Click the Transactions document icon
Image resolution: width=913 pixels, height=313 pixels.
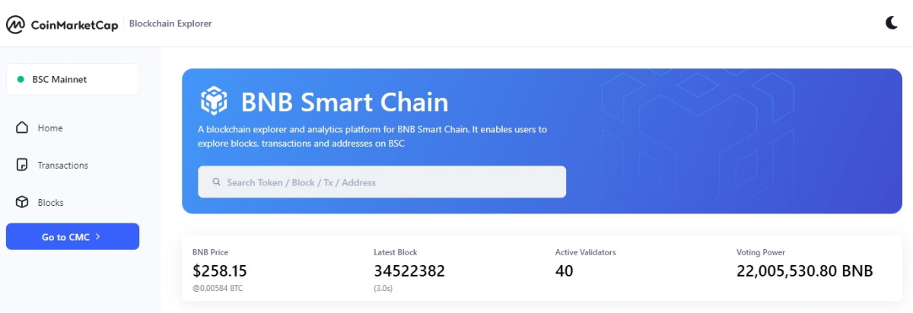22,165
